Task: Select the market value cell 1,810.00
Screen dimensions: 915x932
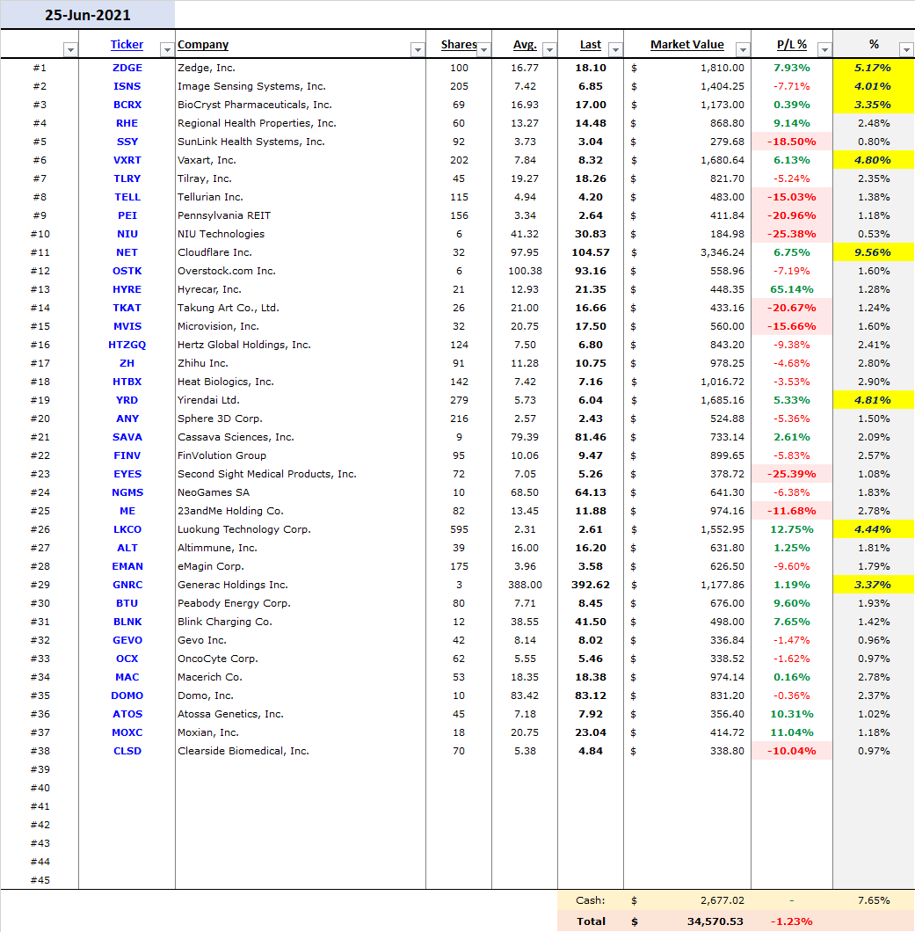Action: tap(687, 68)
